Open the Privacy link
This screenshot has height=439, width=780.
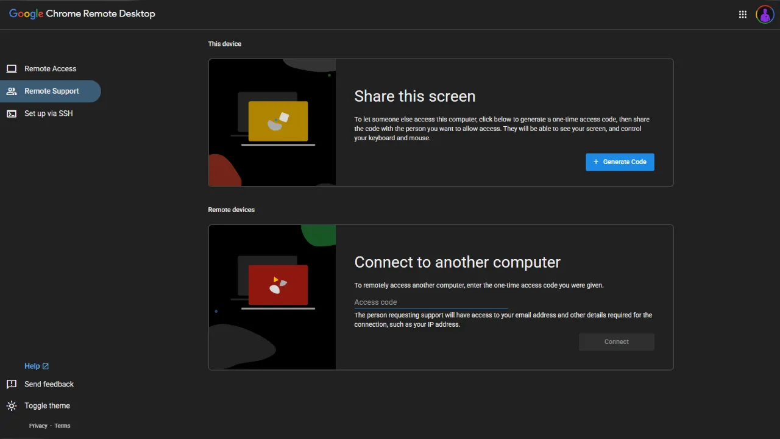(38, 426)
